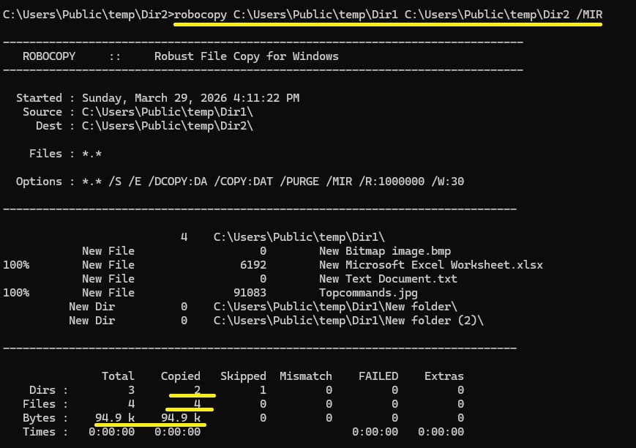Click the robocopy command on the prompt line
The width and height of the screenshot is (636, 448).
pos(203,14)
